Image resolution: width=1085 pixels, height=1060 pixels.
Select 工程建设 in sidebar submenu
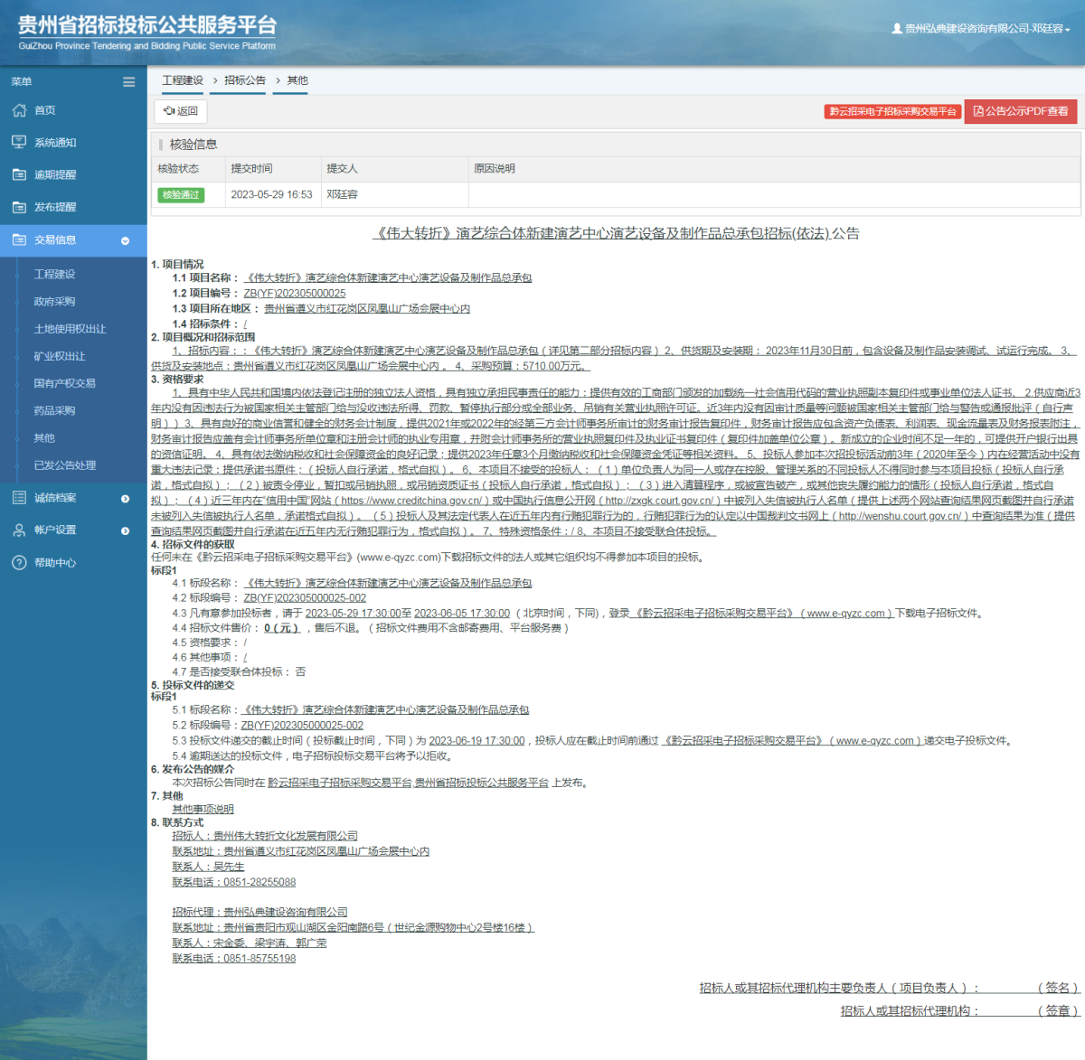pyautogui.click(x=54, y=275)
